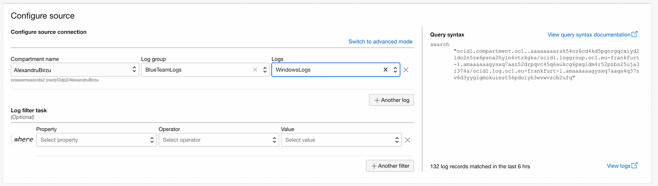
Task: Open external icon beside query syntax documentation
Action: coord(634,34)
